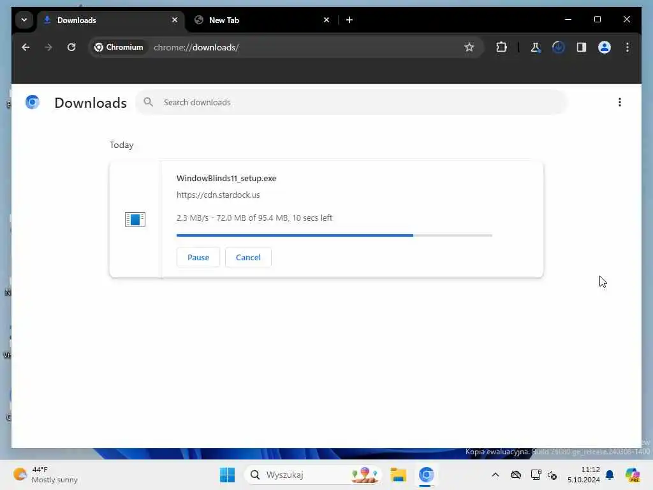The width and height of the screenshot is (653, 490).
Task: Open the Chromium three-dot main menu
Action: click(627, 47)
